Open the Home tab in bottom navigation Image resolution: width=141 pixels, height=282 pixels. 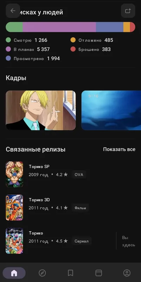pyautogui.click(x=14, y=273)
